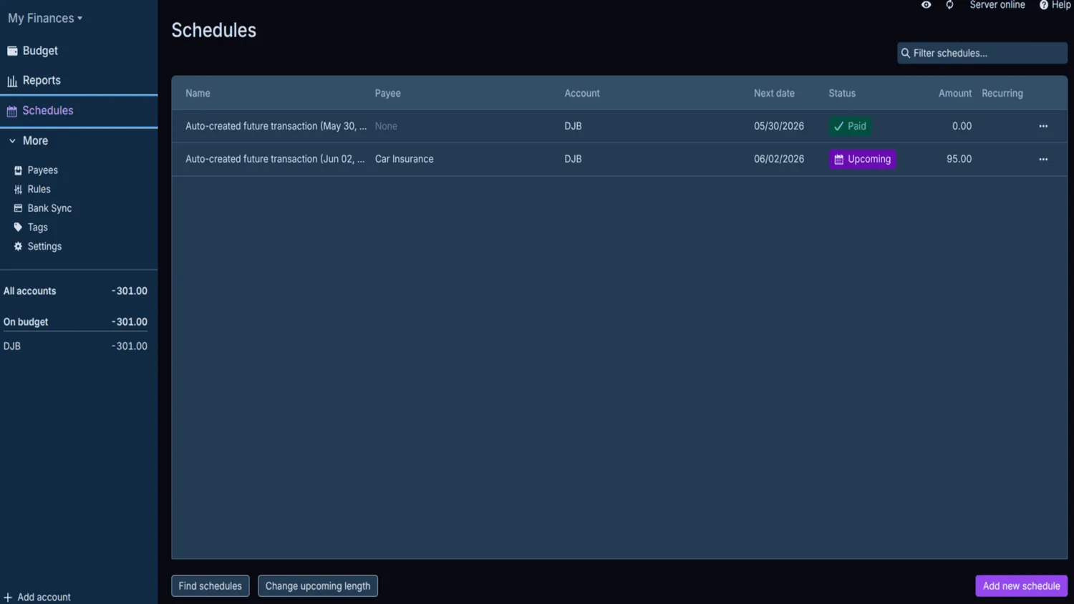Open the Help menu

[1055, 5]
